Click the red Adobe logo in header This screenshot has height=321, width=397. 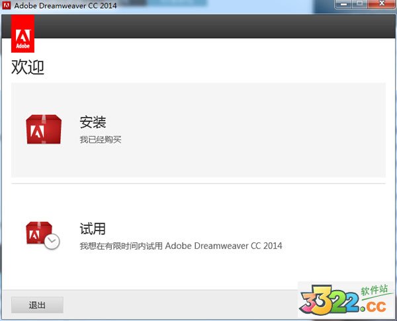(22, 34)
